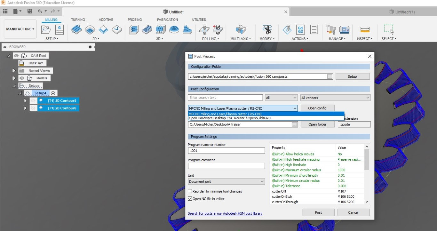
Task: Switch to the FABRICATION ribbon tab
Action: (167, 20)
